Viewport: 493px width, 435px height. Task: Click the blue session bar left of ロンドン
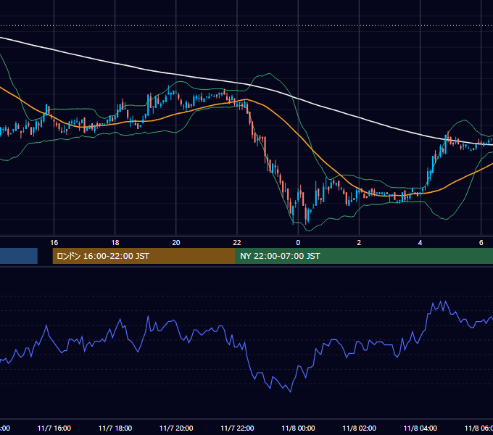[19, 256]
